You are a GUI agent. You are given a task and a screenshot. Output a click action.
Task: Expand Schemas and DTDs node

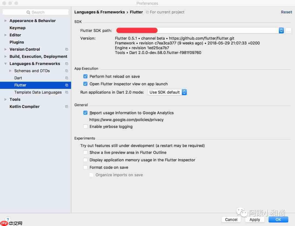pos(10,71)
